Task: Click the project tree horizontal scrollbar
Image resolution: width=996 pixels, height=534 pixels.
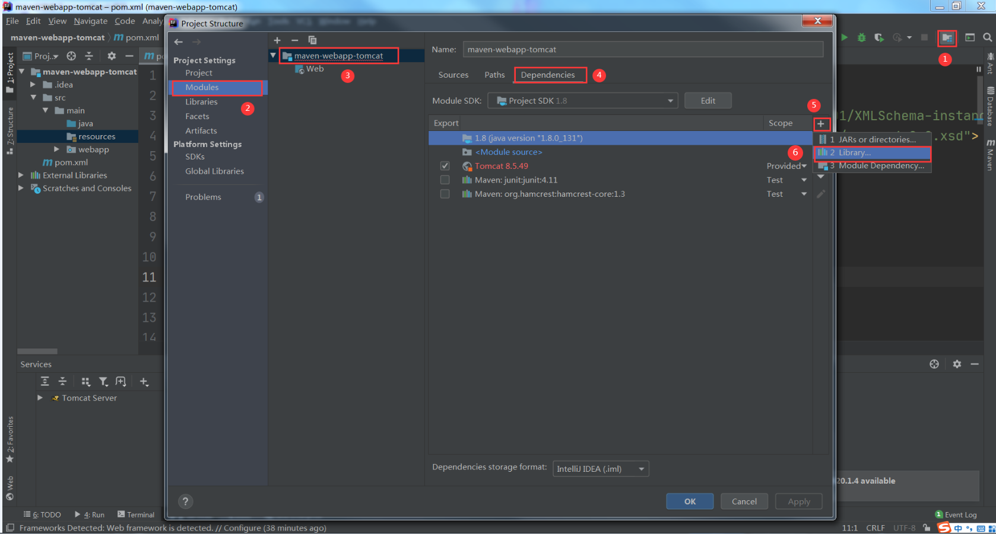Action: pyautogui.click(x=37, y=351)
